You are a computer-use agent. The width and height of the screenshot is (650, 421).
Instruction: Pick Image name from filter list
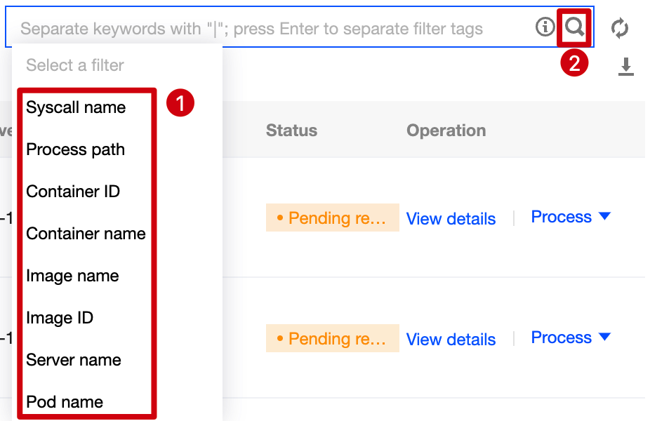[72, 276]
